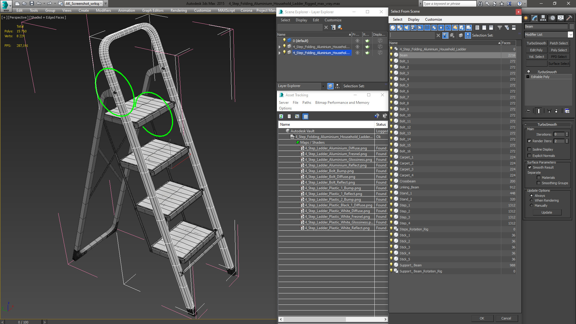Click the Poly Select modifier button
Screen dimensions: 576x324
point(559,50)
